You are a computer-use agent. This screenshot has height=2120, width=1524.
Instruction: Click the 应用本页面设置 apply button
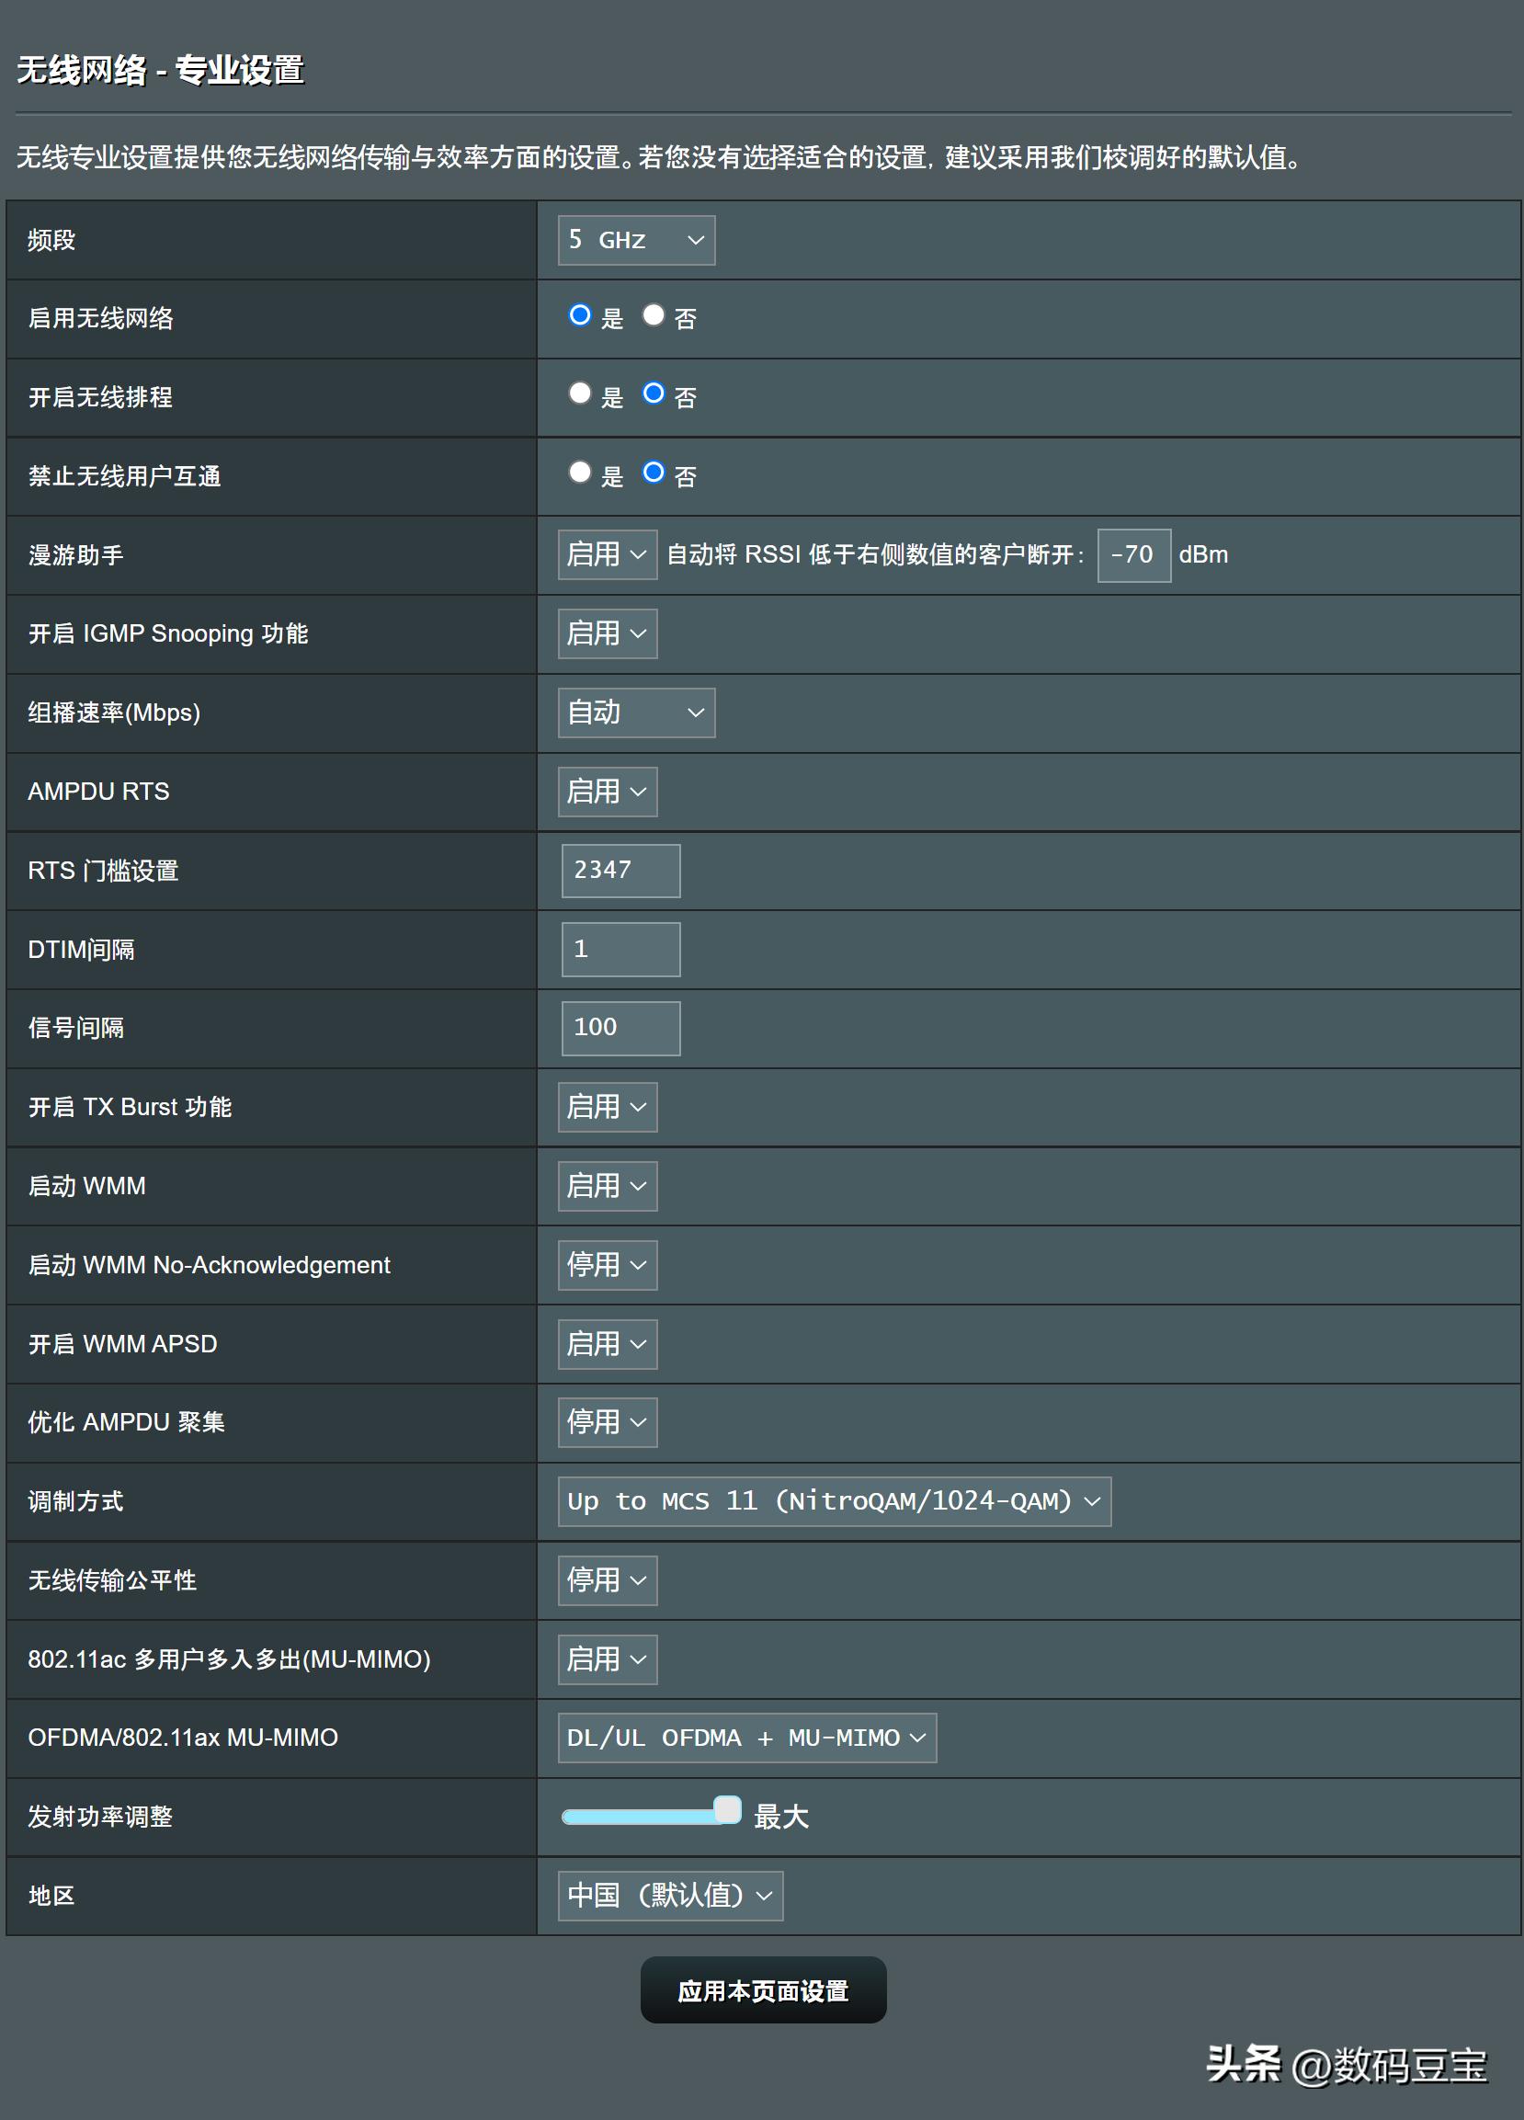coord(763,1989)
